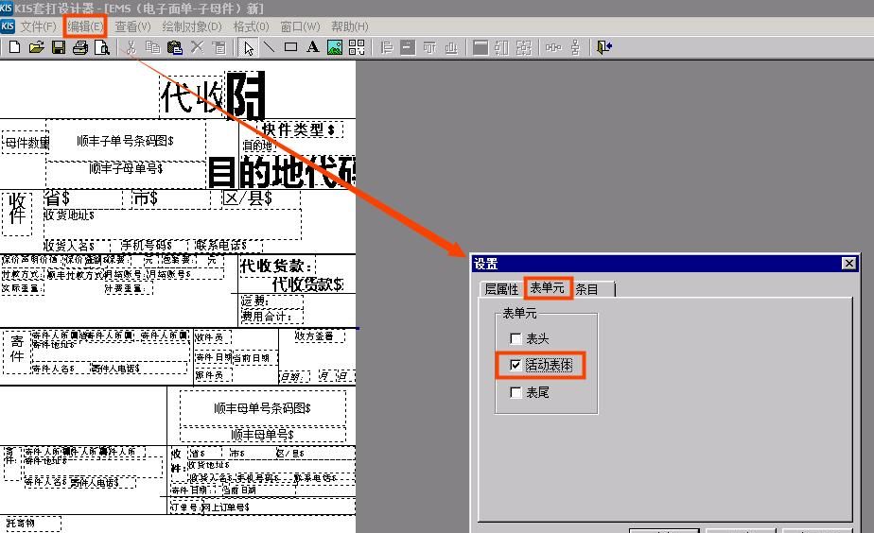The width and height of the screenshot is (874, 533).
Task: Select the 运费: field
Action: [x=272, y=301]
